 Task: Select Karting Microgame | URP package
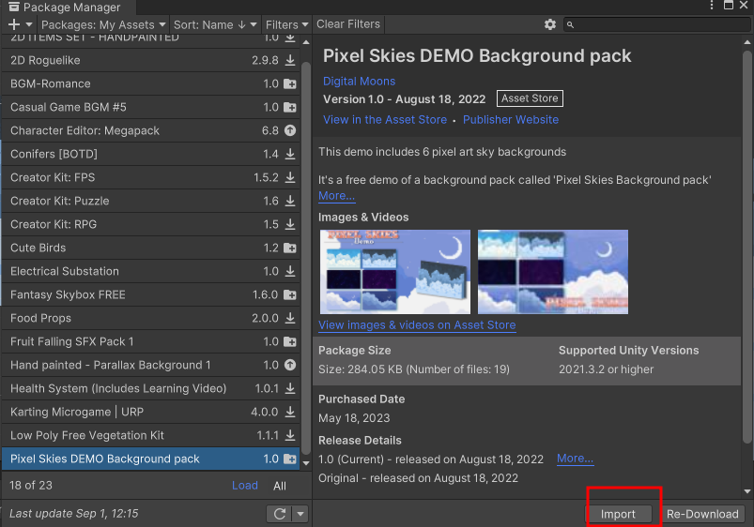[x=151, y=412]
